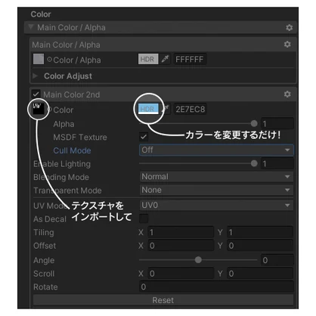The height and width of the screenshot is (316, 316).
Task: Open the Cull Mode dropdown set to Off
Action: [x=216, y=150]
